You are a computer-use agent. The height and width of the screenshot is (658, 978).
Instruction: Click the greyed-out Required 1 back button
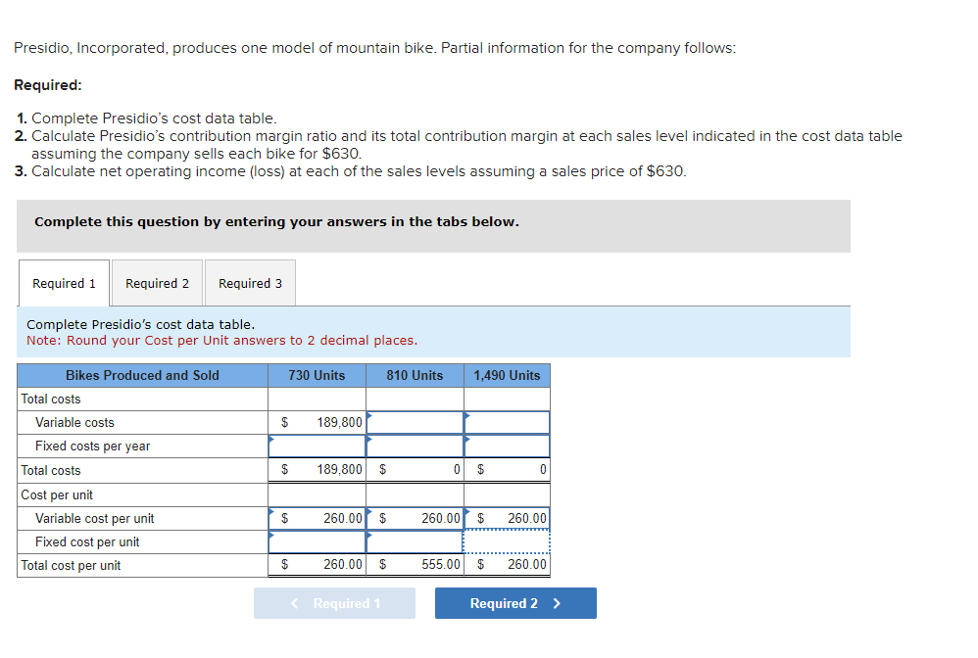pos(334,603)
